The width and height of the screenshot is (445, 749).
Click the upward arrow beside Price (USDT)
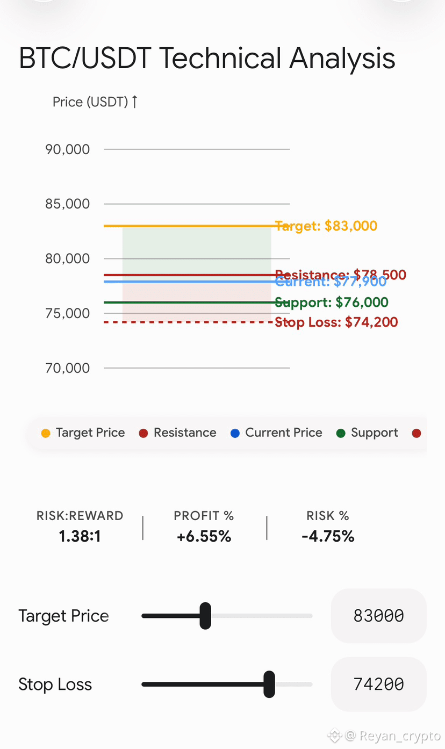click(x=135, y=102)
